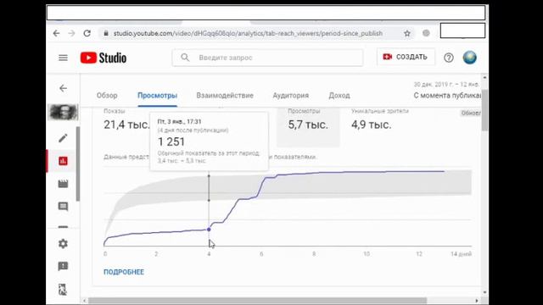Open the hamburger menu in YouTube Studio
Screen dimensions: 543x305
click(x=63, y=58)
